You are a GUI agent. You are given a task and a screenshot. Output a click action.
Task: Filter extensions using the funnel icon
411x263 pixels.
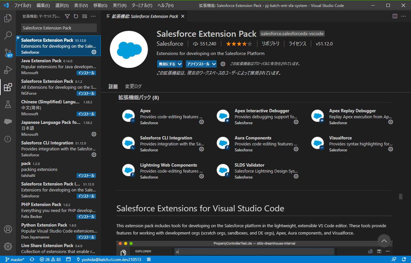(67, 16)
